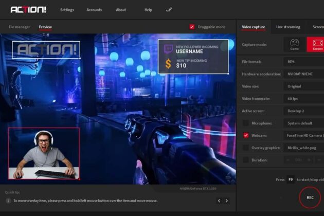The width and height of the screenshot is (324, 216).
Task: Toggle the Draggable mode checkbox
Action: click(x=192, y=27)
